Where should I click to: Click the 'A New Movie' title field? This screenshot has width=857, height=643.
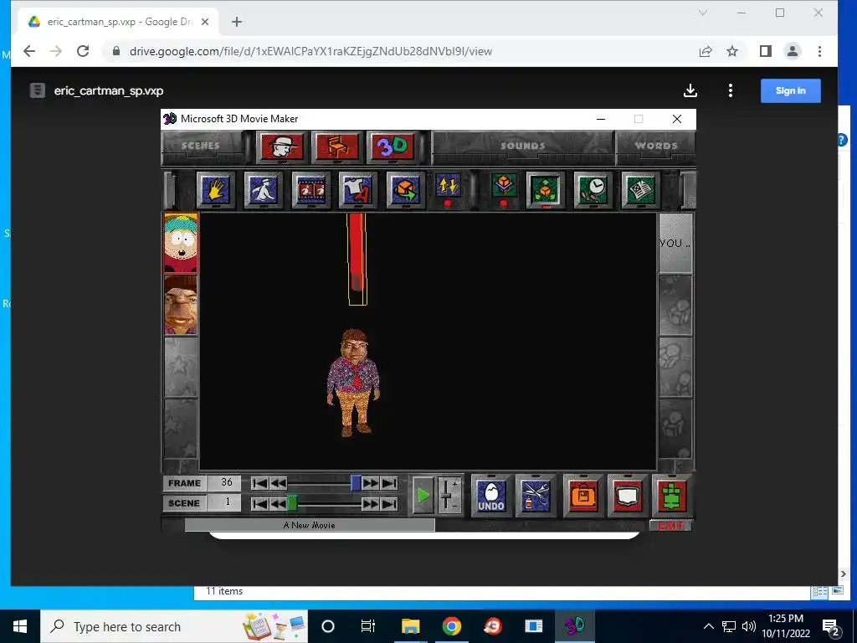tap(310, 526)
